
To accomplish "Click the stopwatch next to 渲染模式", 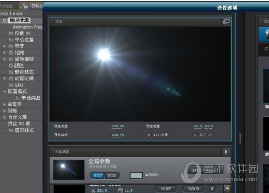I will pos(11,130).
